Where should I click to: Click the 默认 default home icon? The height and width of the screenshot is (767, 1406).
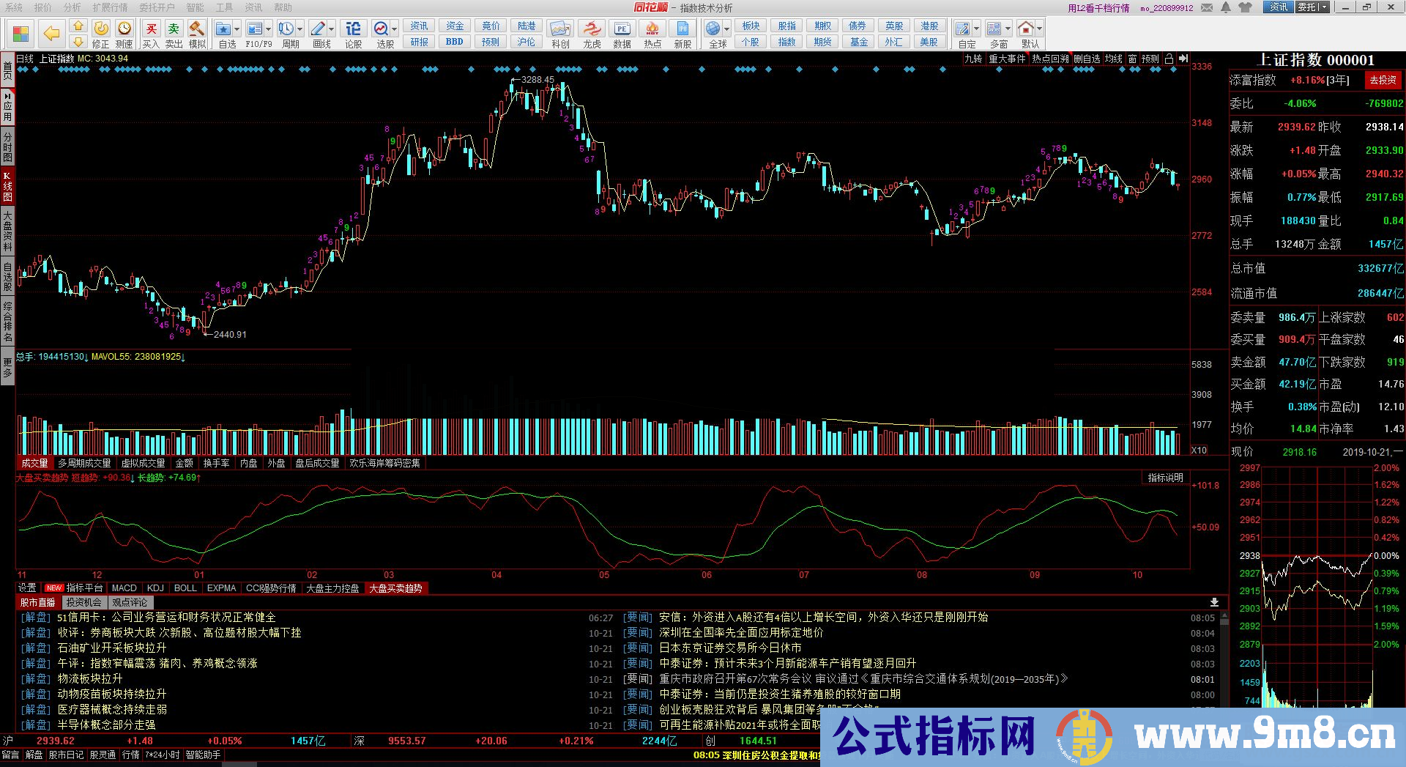[x=1026, y=29]
